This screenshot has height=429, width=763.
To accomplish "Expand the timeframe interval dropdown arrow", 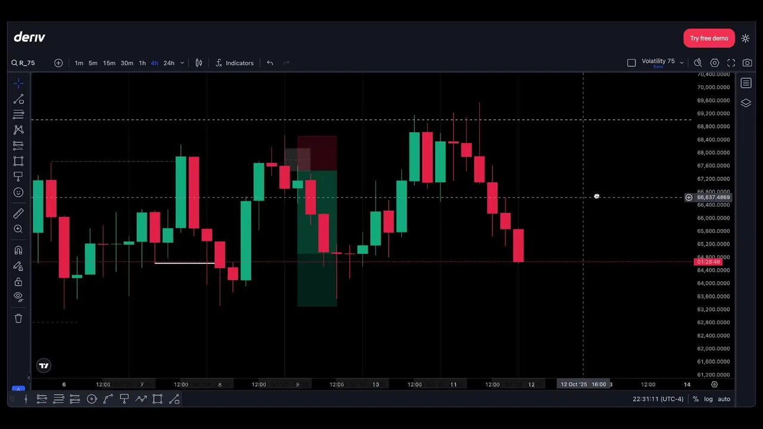I will pos(182,63).
